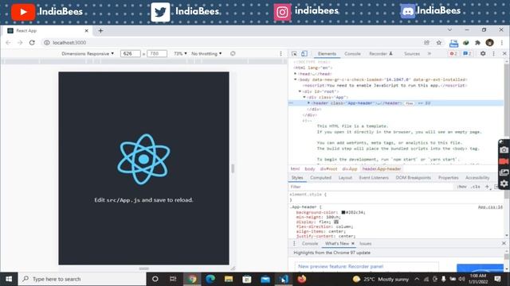Switch to the Styles pane
Viewport: 510px width, 286px height.
point(297,178)
